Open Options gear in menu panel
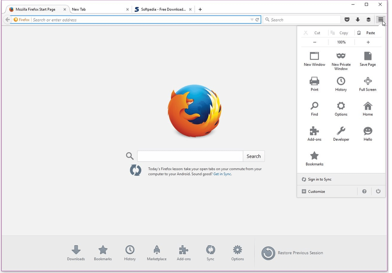Image resolution: width=392 pixels, height=273 pixels. (341, 109)
